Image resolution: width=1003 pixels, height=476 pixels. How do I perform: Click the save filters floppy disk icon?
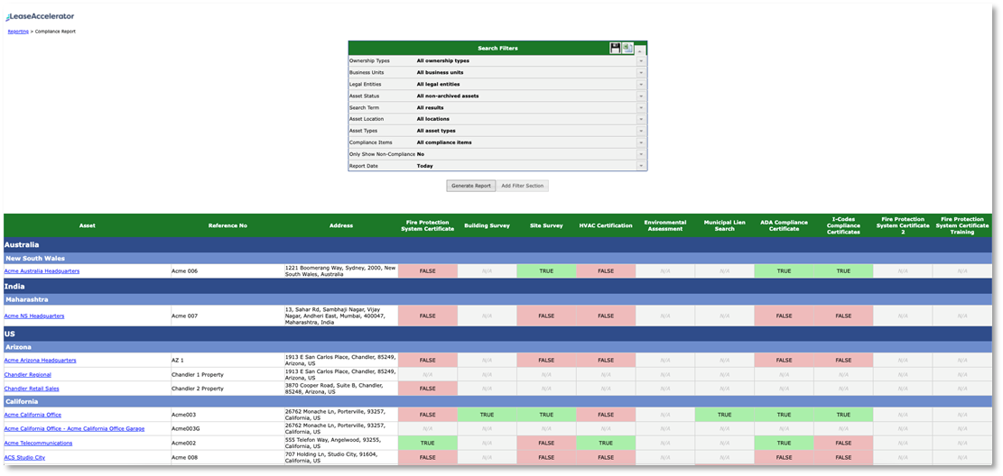pos(616,49)
